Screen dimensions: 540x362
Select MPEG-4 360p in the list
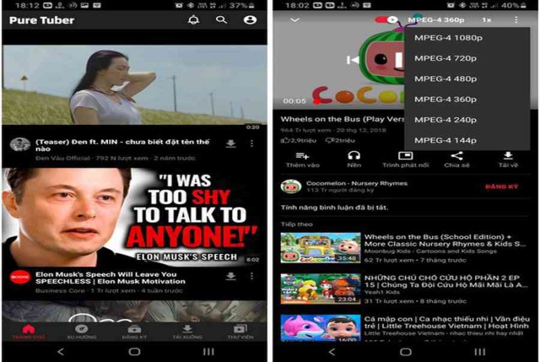(467, 99)
